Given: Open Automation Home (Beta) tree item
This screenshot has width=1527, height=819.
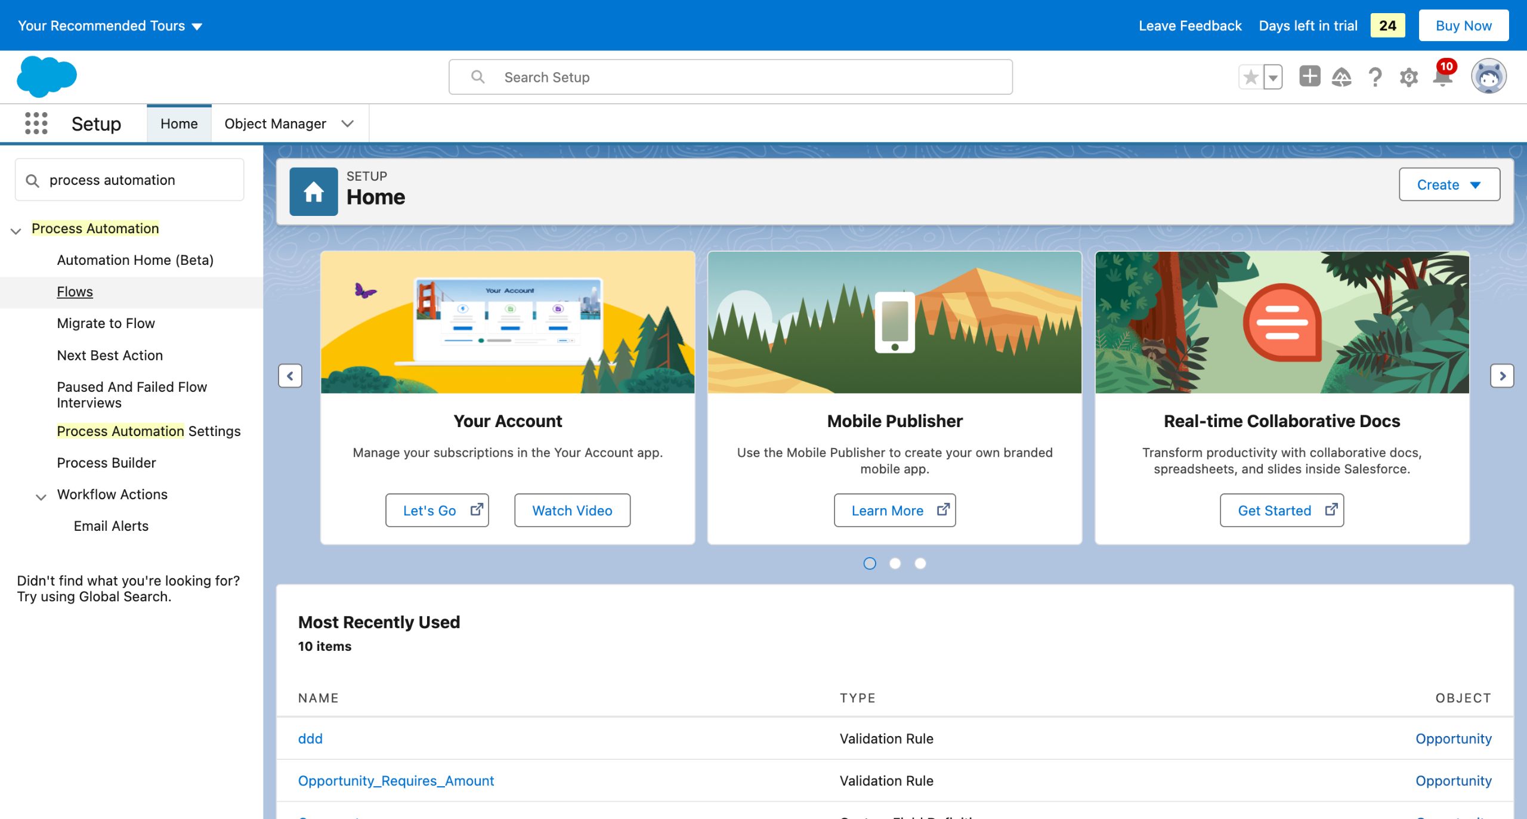Looking at the screenshot, I should tap(135, 259).
